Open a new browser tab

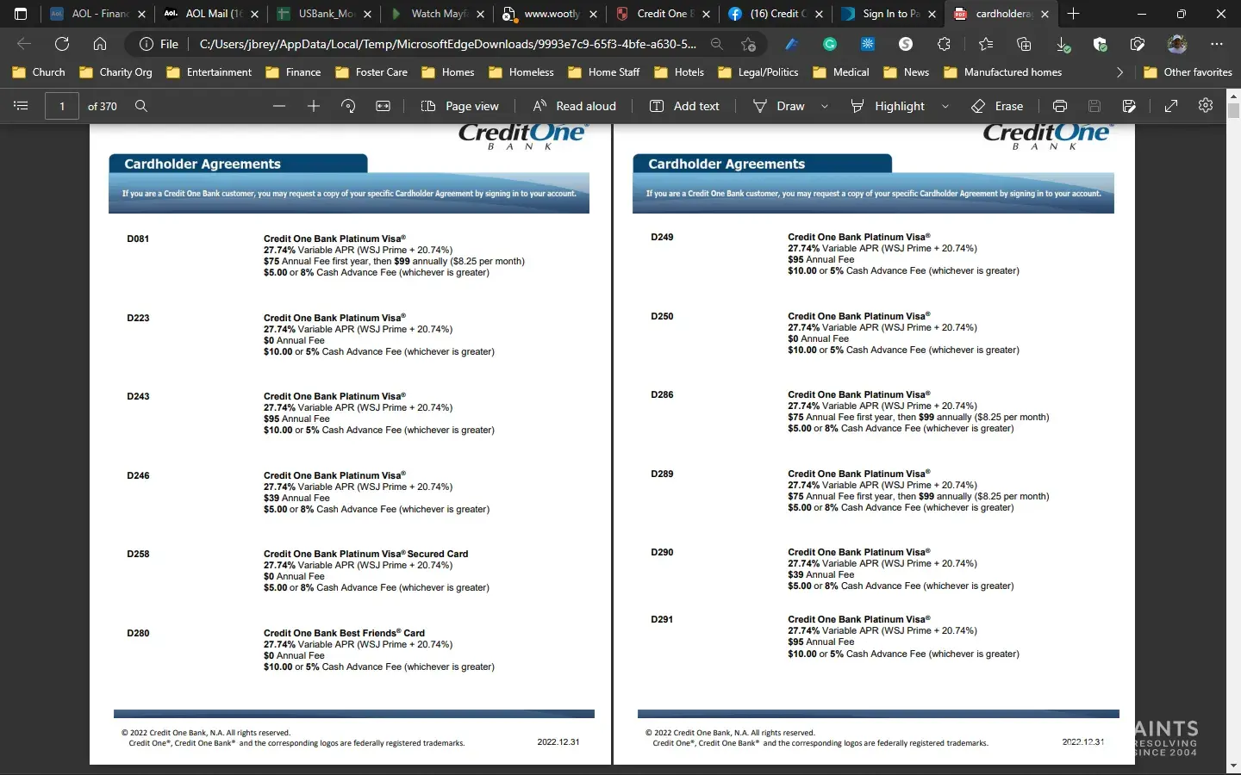1074,14
